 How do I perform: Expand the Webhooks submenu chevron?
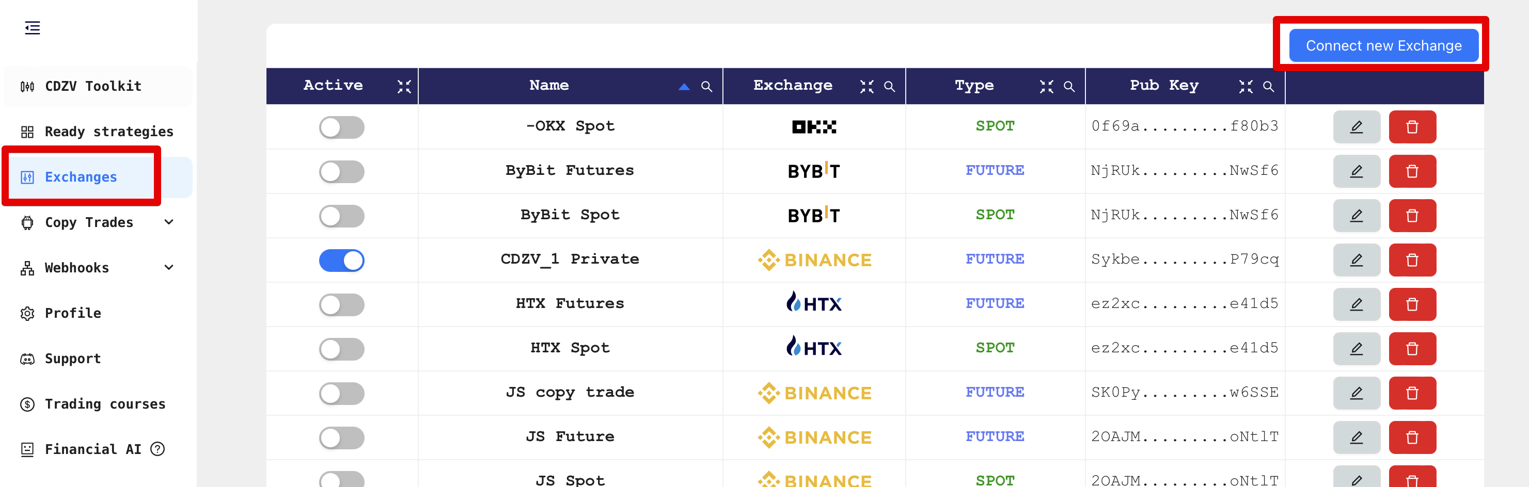pyautogui.click(x=168, y=268)
